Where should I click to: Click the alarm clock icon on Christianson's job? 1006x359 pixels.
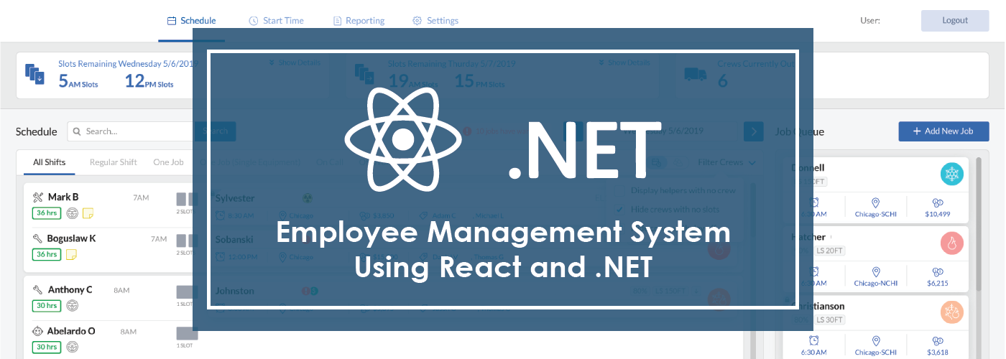pos(814,341)
